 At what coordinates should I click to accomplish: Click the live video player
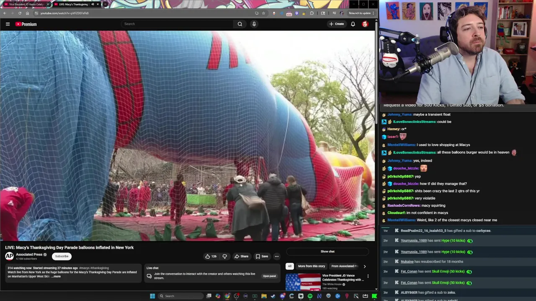pyautogui.click(x=188, y=136)
